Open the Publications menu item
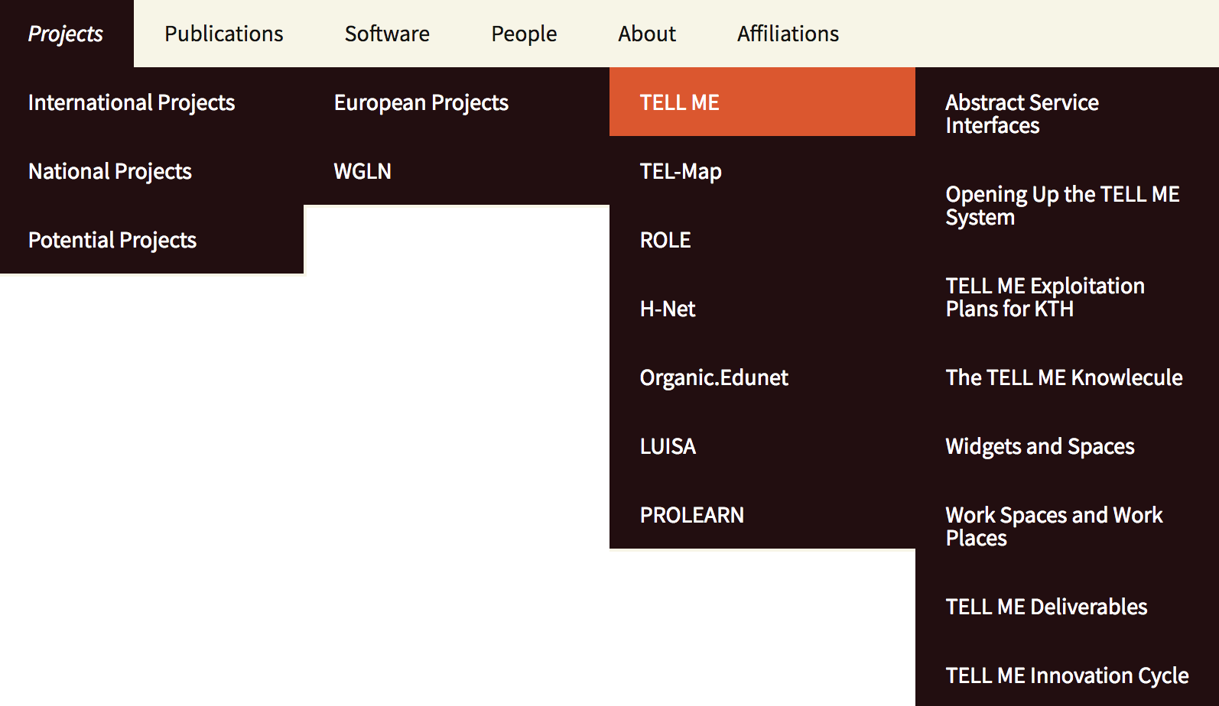1219x706 pixels. [223, 34]
